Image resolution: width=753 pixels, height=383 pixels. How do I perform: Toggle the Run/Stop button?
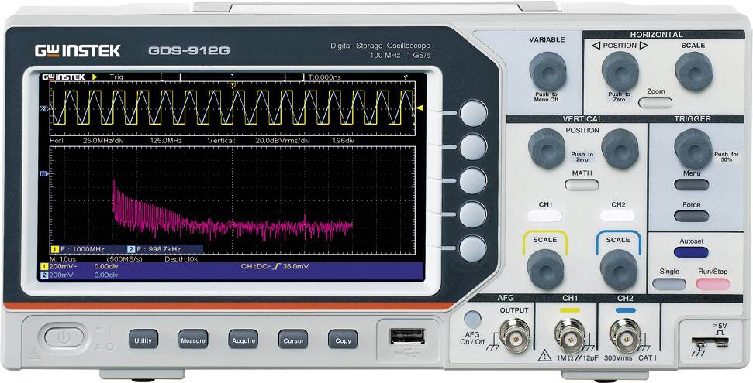click(x=713, y=283)
